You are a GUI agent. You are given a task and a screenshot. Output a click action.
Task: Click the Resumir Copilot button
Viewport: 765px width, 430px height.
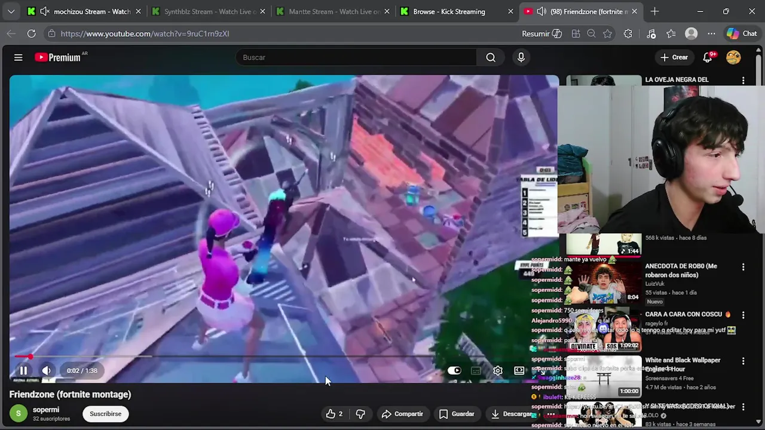[541, 33]
